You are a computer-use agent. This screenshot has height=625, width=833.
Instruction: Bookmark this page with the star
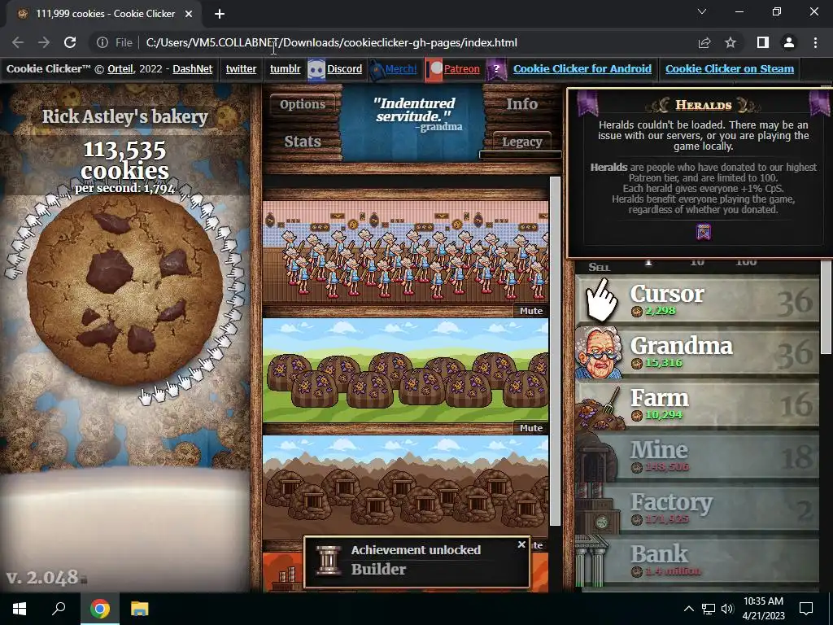(x=731, y=42)
